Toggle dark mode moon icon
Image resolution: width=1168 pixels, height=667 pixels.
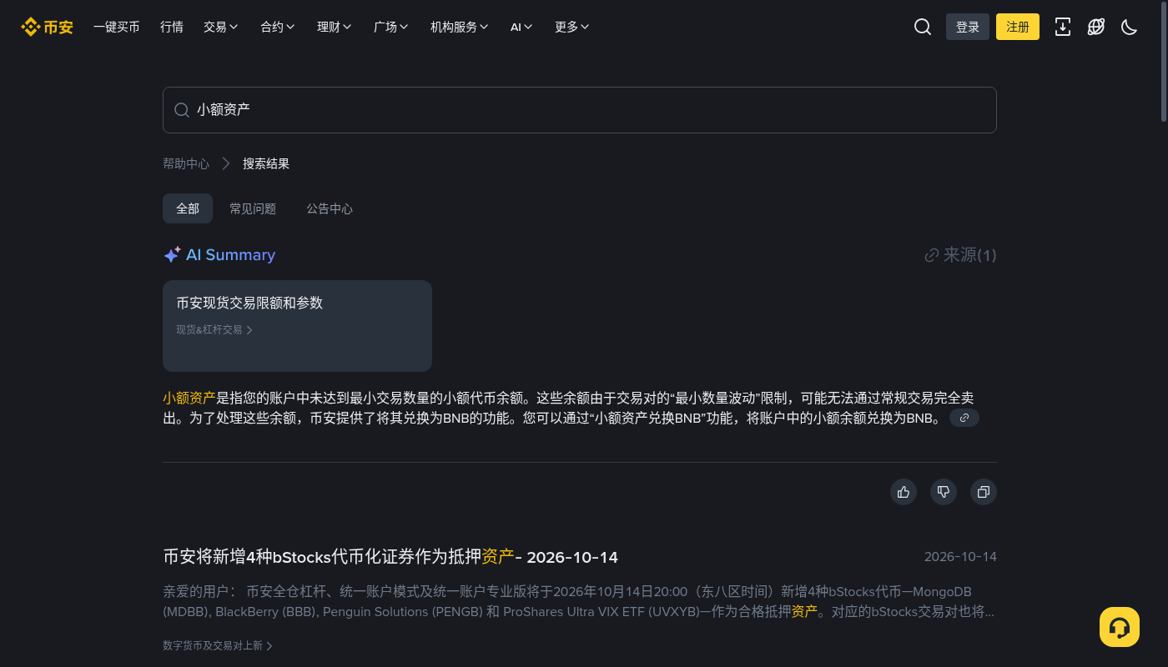click(1129, 27)
